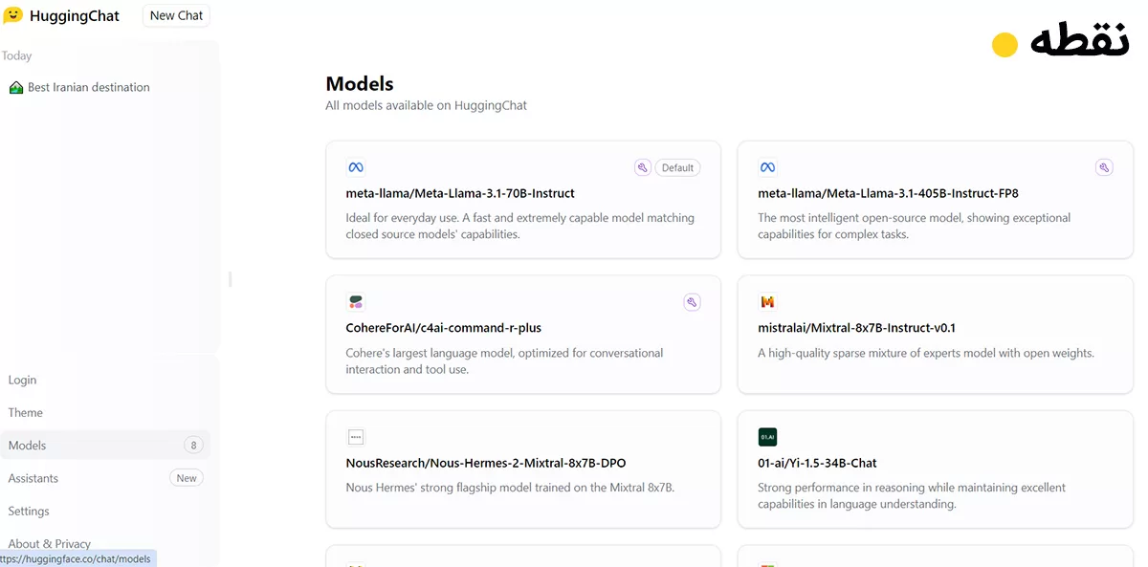
Task: Click "Cohere's largest language model" description
Action: [504, 360]
